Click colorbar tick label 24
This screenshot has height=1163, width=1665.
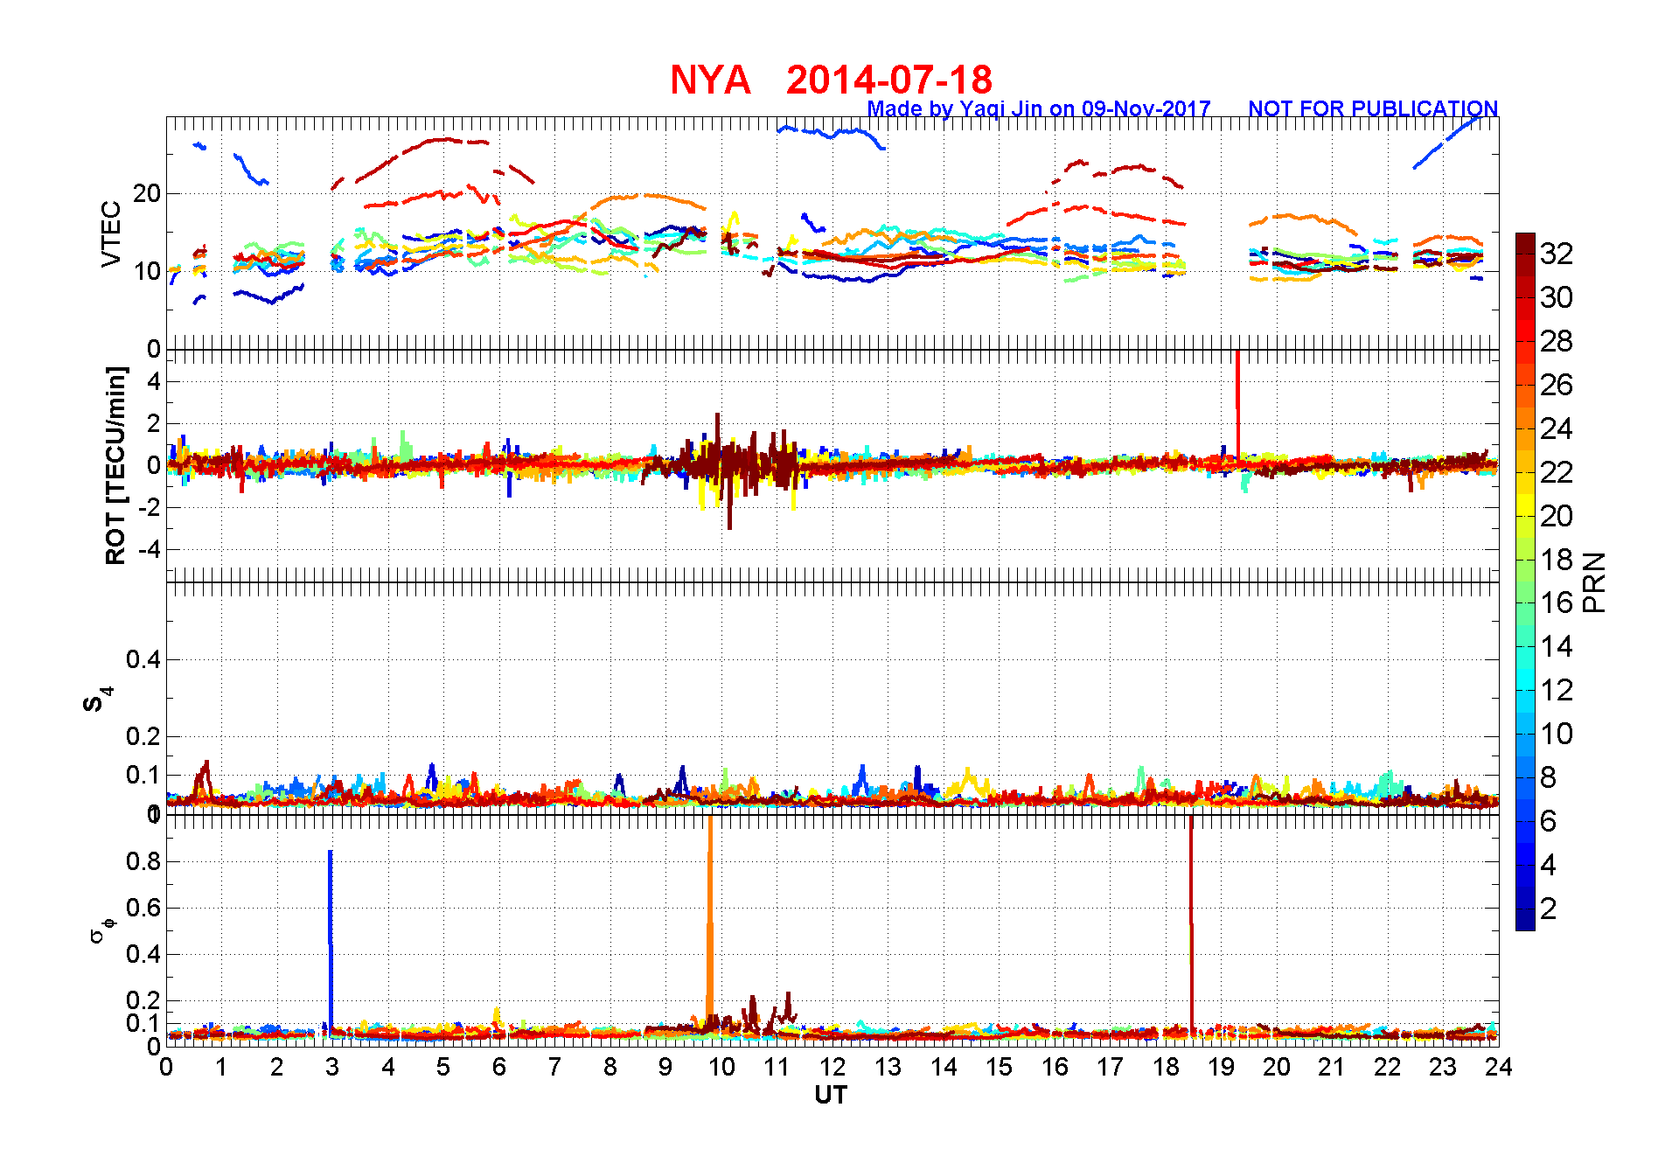point(1557,428)
